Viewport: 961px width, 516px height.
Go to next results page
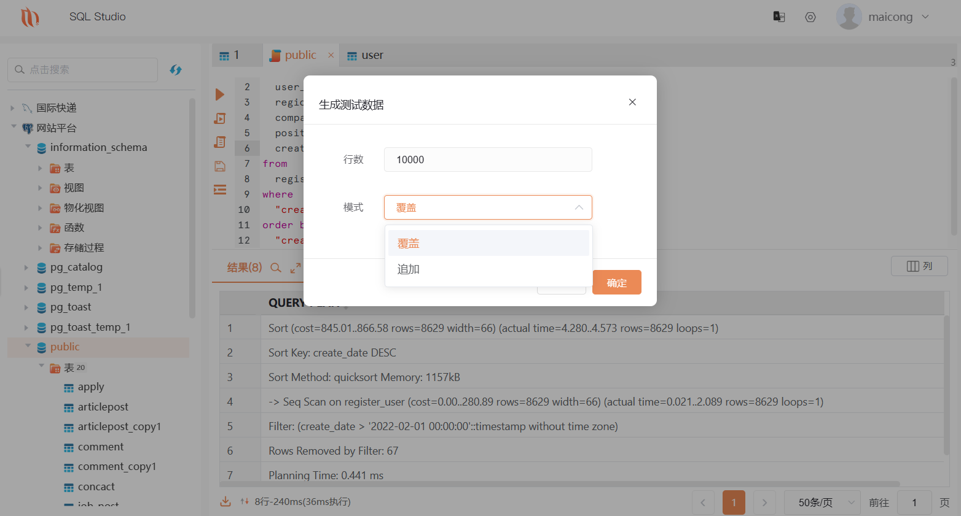point(764,503)
